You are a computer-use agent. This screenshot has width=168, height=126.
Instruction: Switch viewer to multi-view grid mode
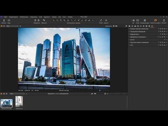coord(1,26)
